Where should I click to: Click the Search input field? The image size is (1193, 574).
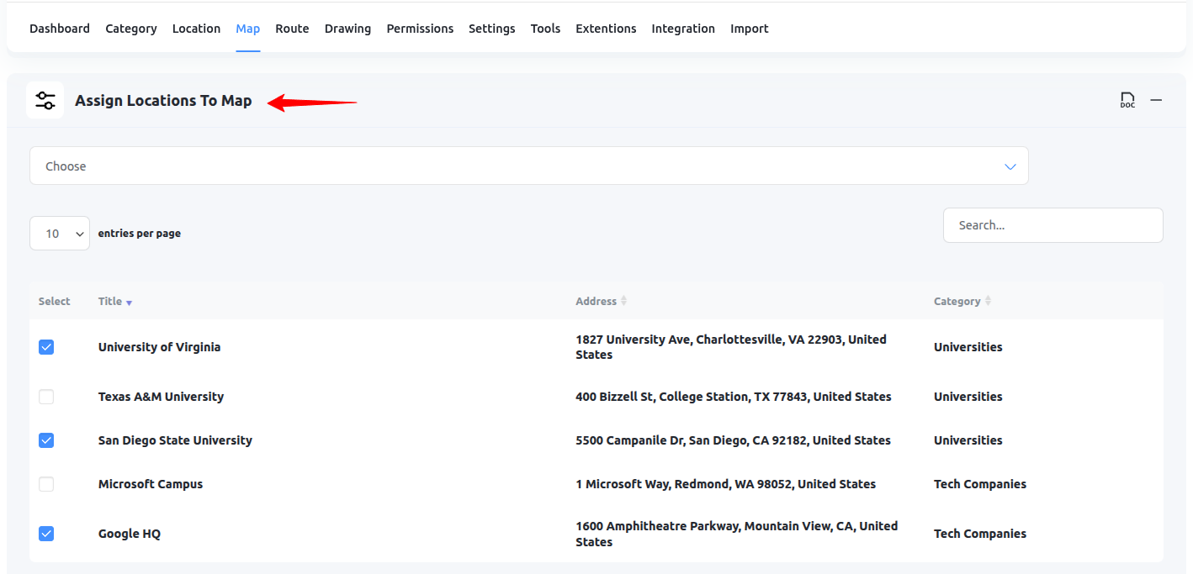tap(1052, 225)
